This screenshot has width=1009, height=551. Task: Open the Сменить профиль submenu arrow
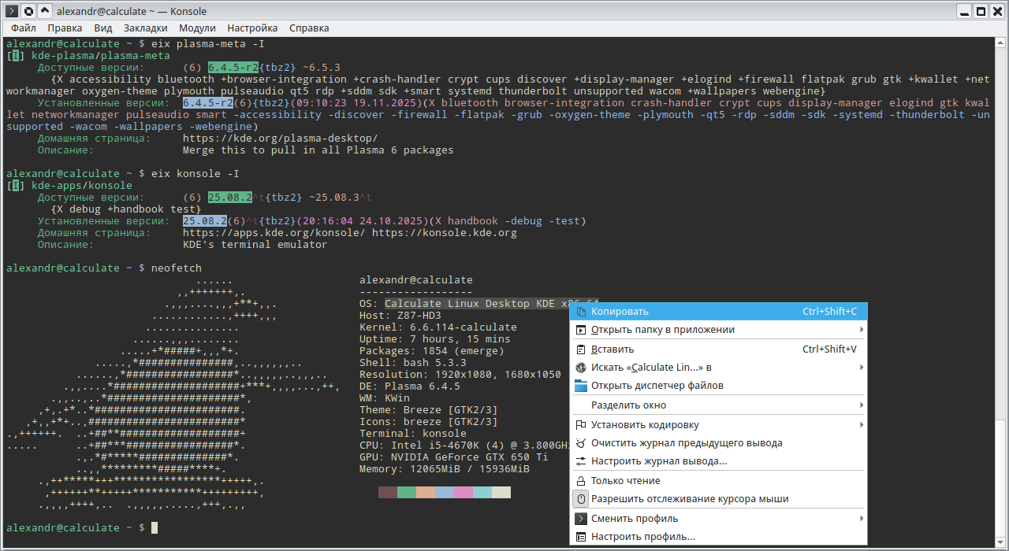click(861, 519)
